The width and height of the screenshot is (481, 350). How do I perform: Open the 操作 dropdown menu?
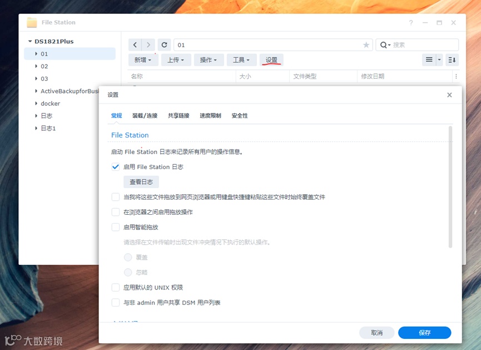pyautogui.click(x=209, y=60)
